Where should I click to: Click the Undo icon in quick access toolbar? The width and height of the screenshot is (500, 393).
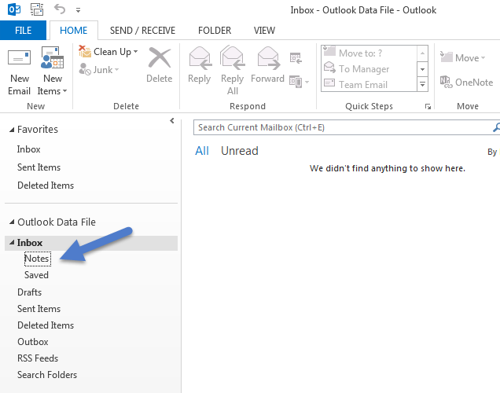click(x=60, y=9)
